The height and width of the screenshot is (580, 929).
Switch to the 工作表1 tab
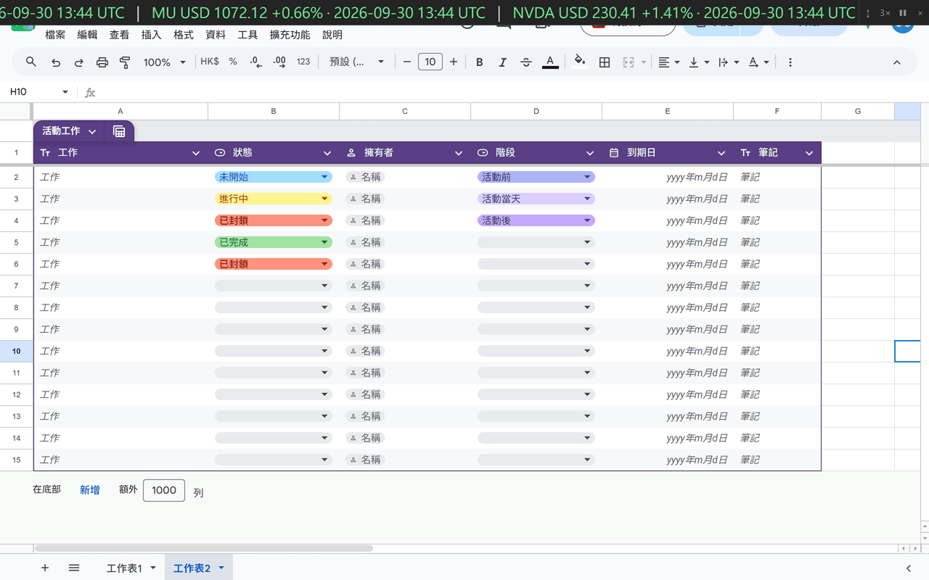(124, 568)
